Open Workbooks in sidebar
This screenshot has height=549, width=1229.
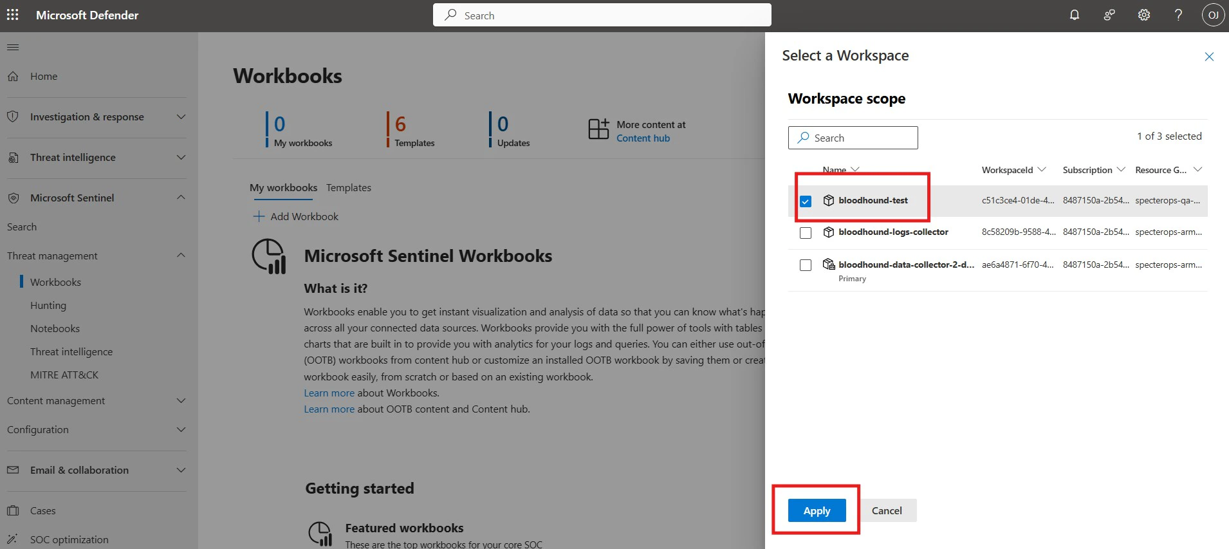click(55, 282)
